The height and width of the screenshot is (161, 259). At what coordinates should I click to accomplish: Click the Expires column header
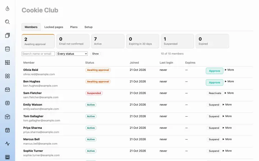click(190, 63)
